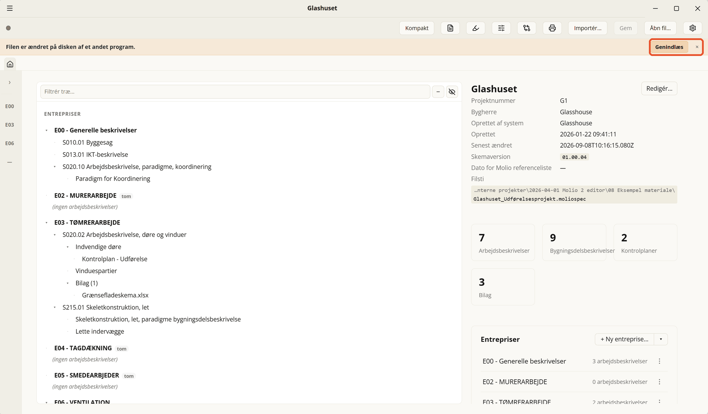
Task: Collapse S020.02 Arbejdsbeskrivelse, døre og vinduer
Action: [x=55, y=235]
